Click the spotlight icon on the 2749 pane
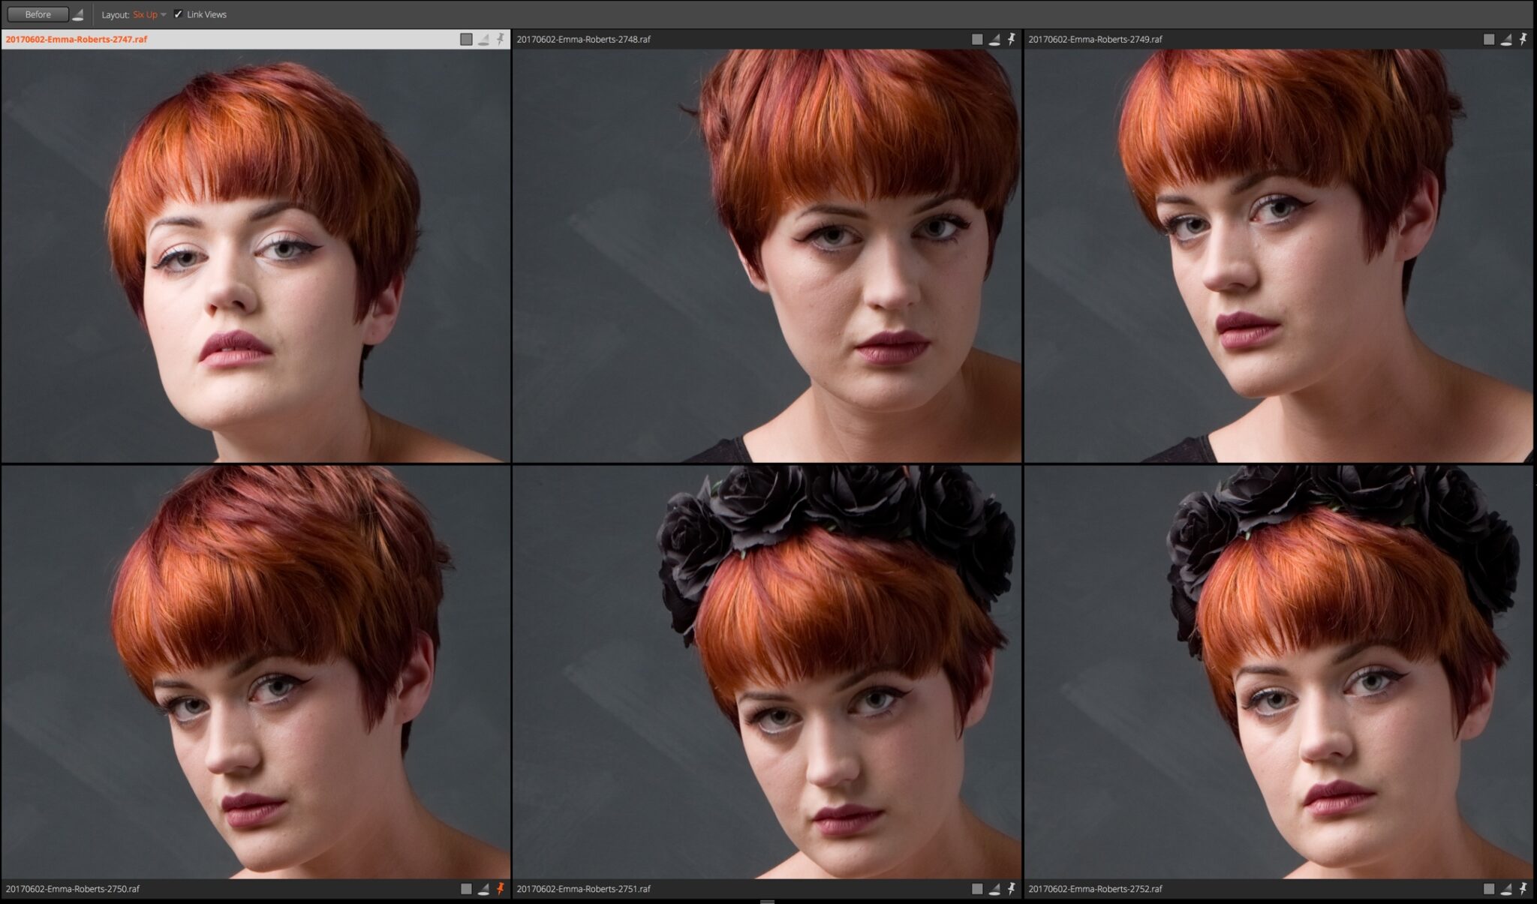This screenshot has height=904, width=1537. click(x=1508, y=39)
